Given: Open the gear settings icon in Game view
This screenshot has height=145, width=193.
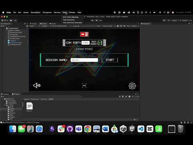Looking at the screenshot, I should point(132,86).
